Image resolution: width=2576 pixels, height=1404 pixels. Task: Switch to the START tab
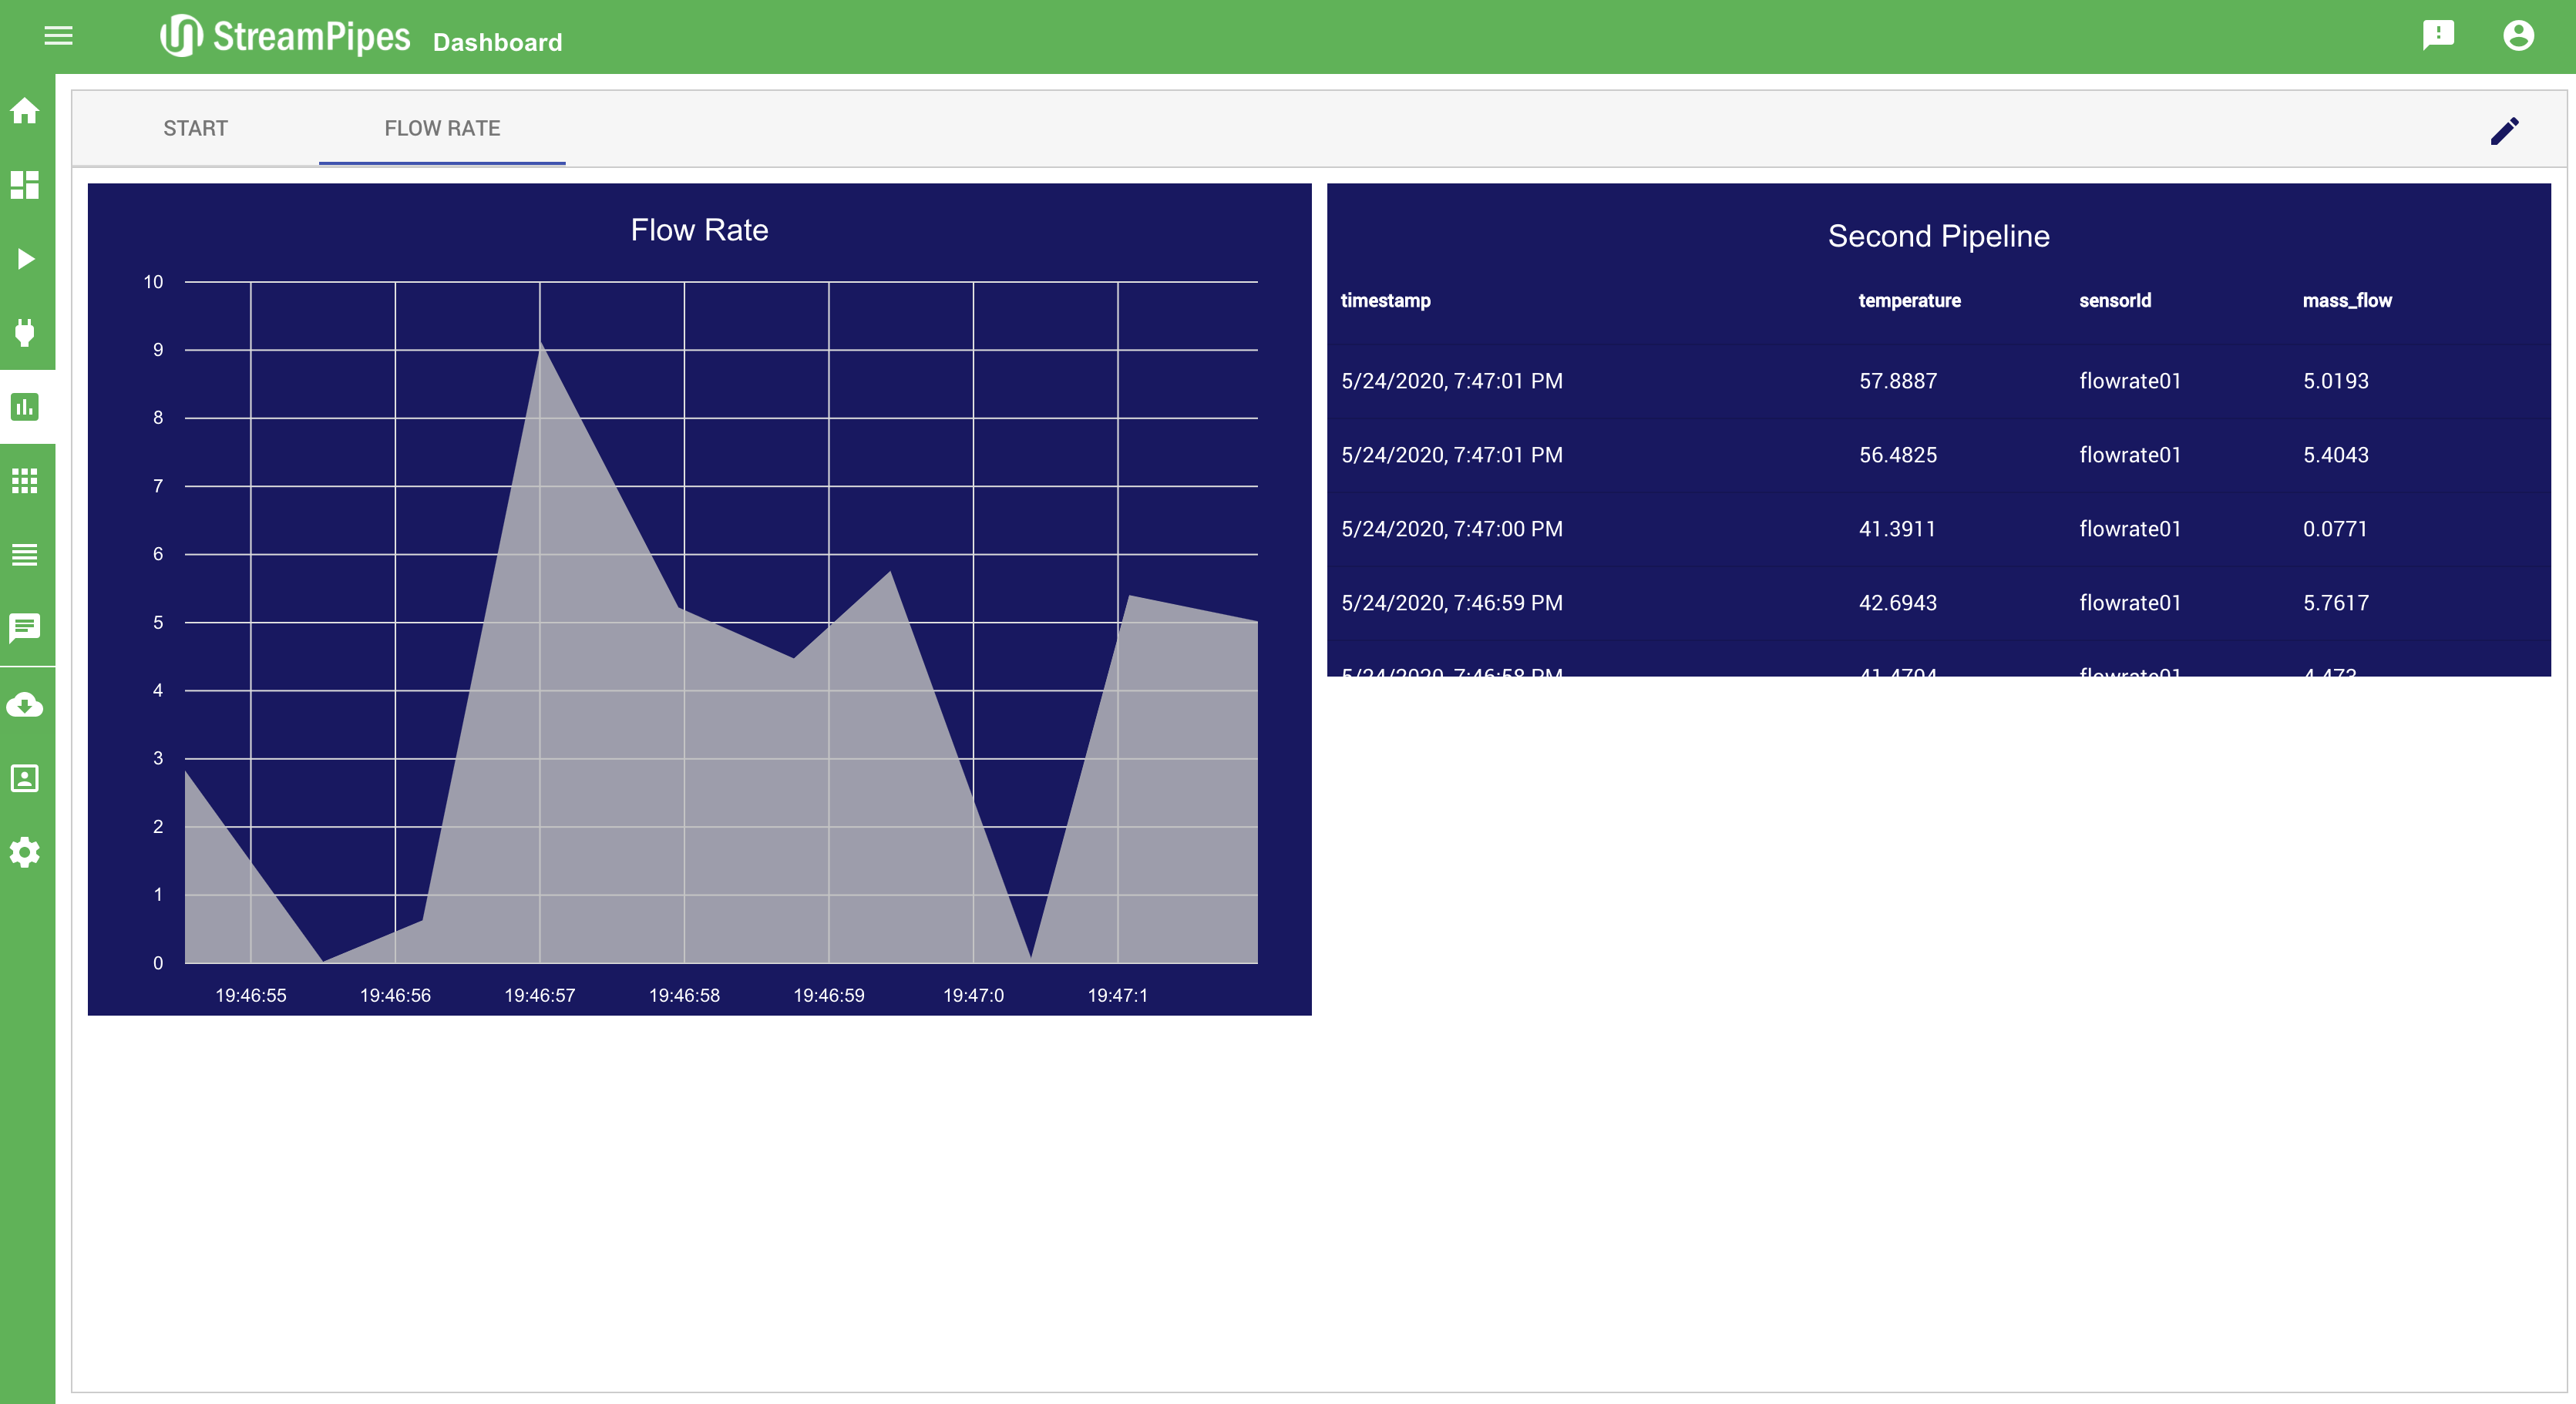point(195,128)
